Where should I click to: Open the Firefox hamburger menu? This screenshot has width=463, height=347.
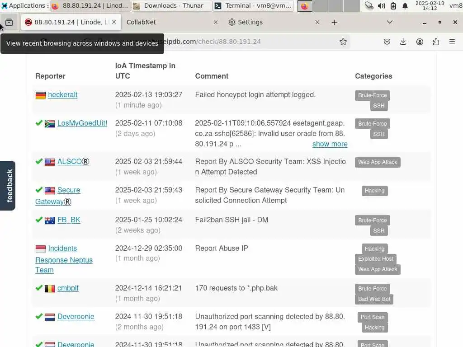pos(452,42)
